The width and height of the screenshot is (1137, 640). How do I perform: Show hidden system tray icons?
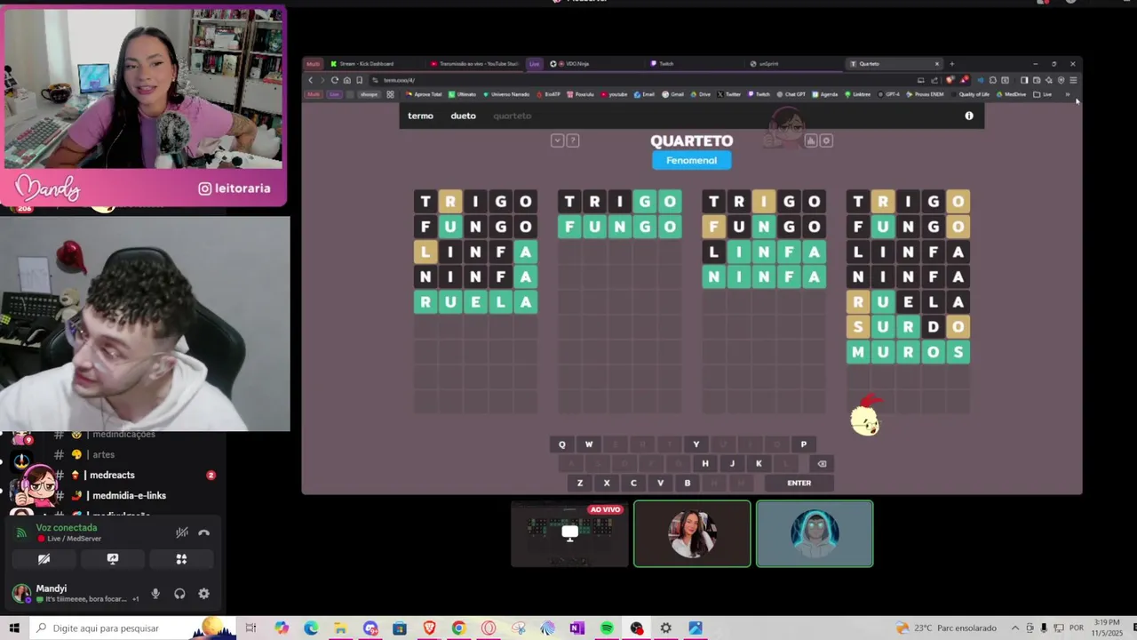pos(1016,628)
